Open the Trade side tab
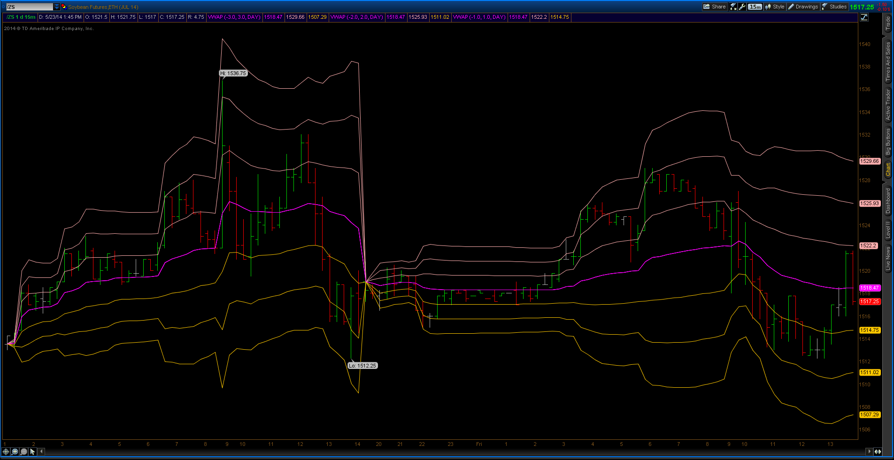This screenshot has height=460, width=894. click(888, 23)
